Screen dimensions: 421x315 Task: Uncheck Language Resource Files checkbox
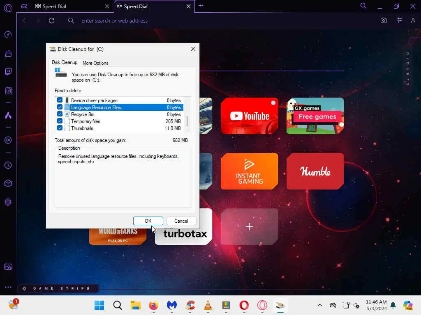point(60,107)
